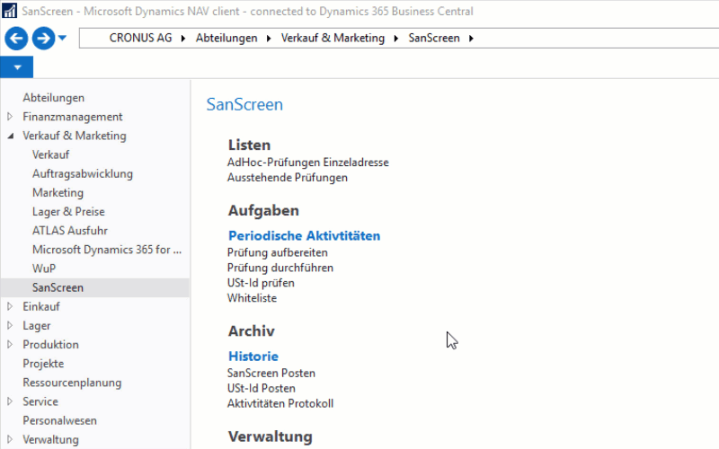Click Verkauf & Marketing in the address bar
The width and height of the screenshot is (719, 449).
333,38
